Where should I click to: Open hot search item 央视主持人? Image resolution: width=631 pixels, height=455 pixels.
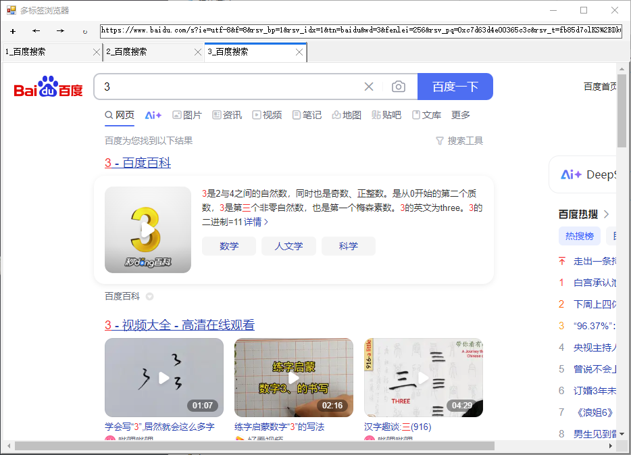click(595, 348)
